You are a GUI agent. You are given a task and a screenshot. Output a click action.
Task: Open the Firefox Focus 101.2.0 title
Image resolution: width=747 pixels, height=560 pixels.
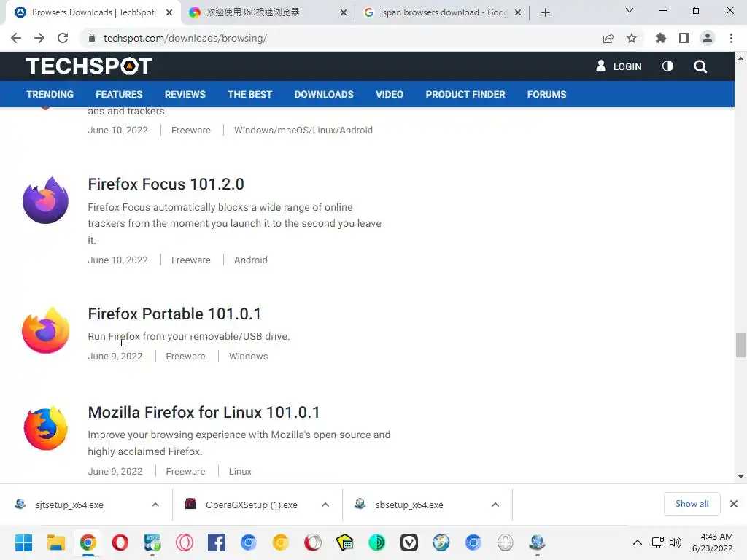pos(166,184)
